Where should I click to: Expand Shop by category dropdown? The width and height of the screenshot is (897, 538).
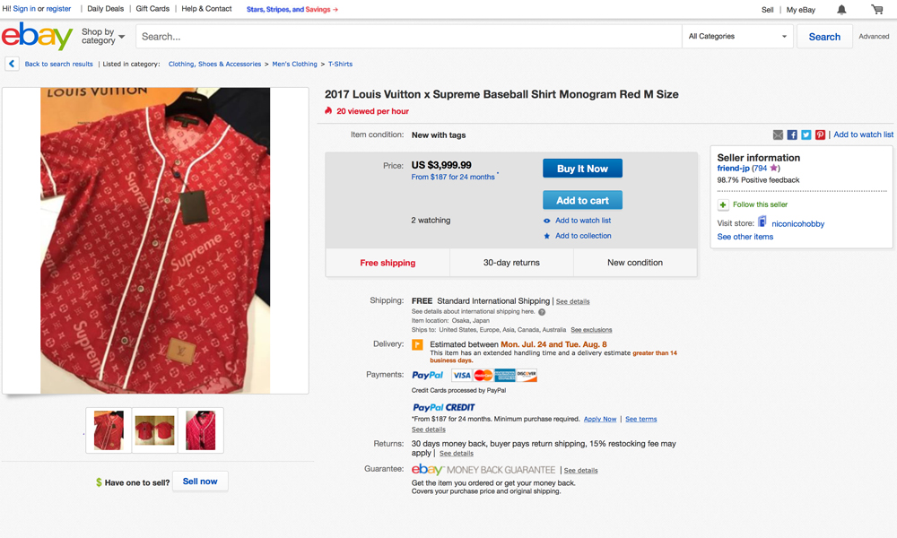tap(103, 37)
